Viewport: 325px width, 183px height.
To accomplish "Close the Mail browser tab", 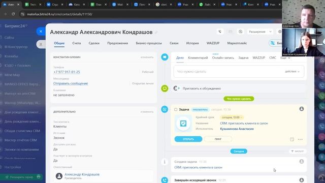I will point(127,5).
